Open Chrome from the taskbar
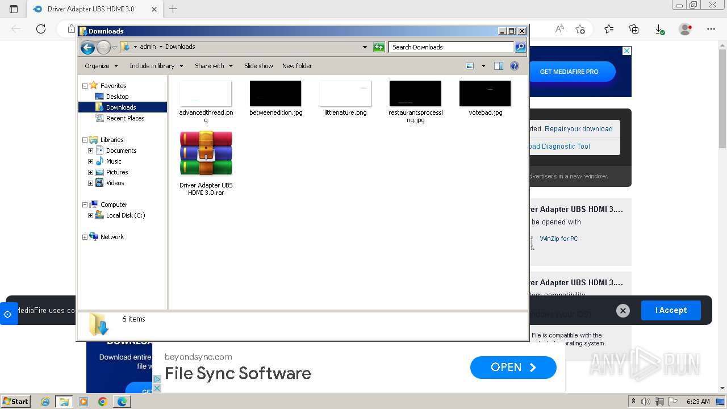The height and width of the screenshot is (409, 727). click(103, 402)
